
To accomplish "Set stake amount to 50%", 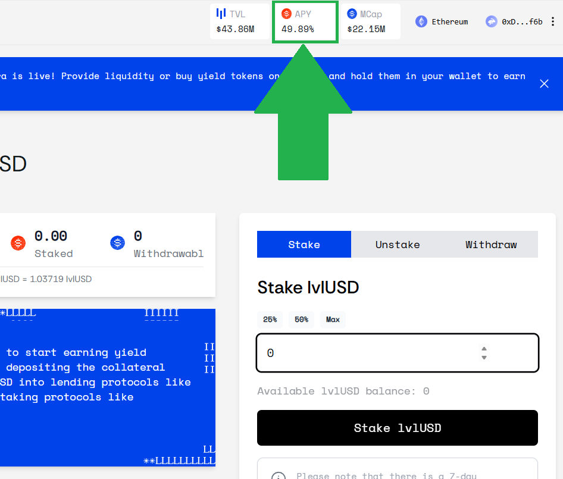I will 301,320.
